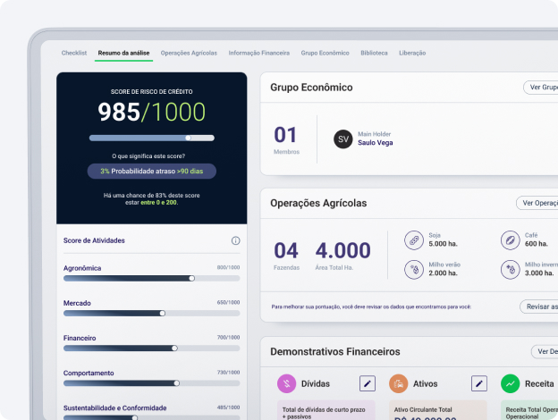Image resolution: width=558 pixels, height=420 pixels.
Task: Click the Revisar button in Operações Agrícolas
Action: coord(539,307)
